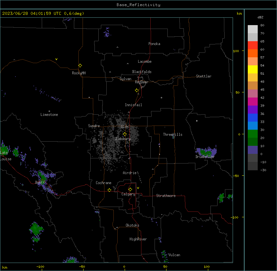Viewport: 277px width, 271px height.
Task: Click the Drumheller label
Action: pos(205,157)
